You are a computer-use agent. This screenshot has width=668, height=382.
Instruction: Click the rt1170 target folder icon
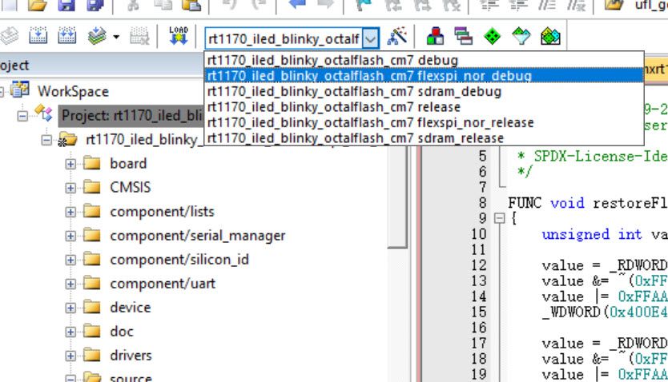point(68,140)
